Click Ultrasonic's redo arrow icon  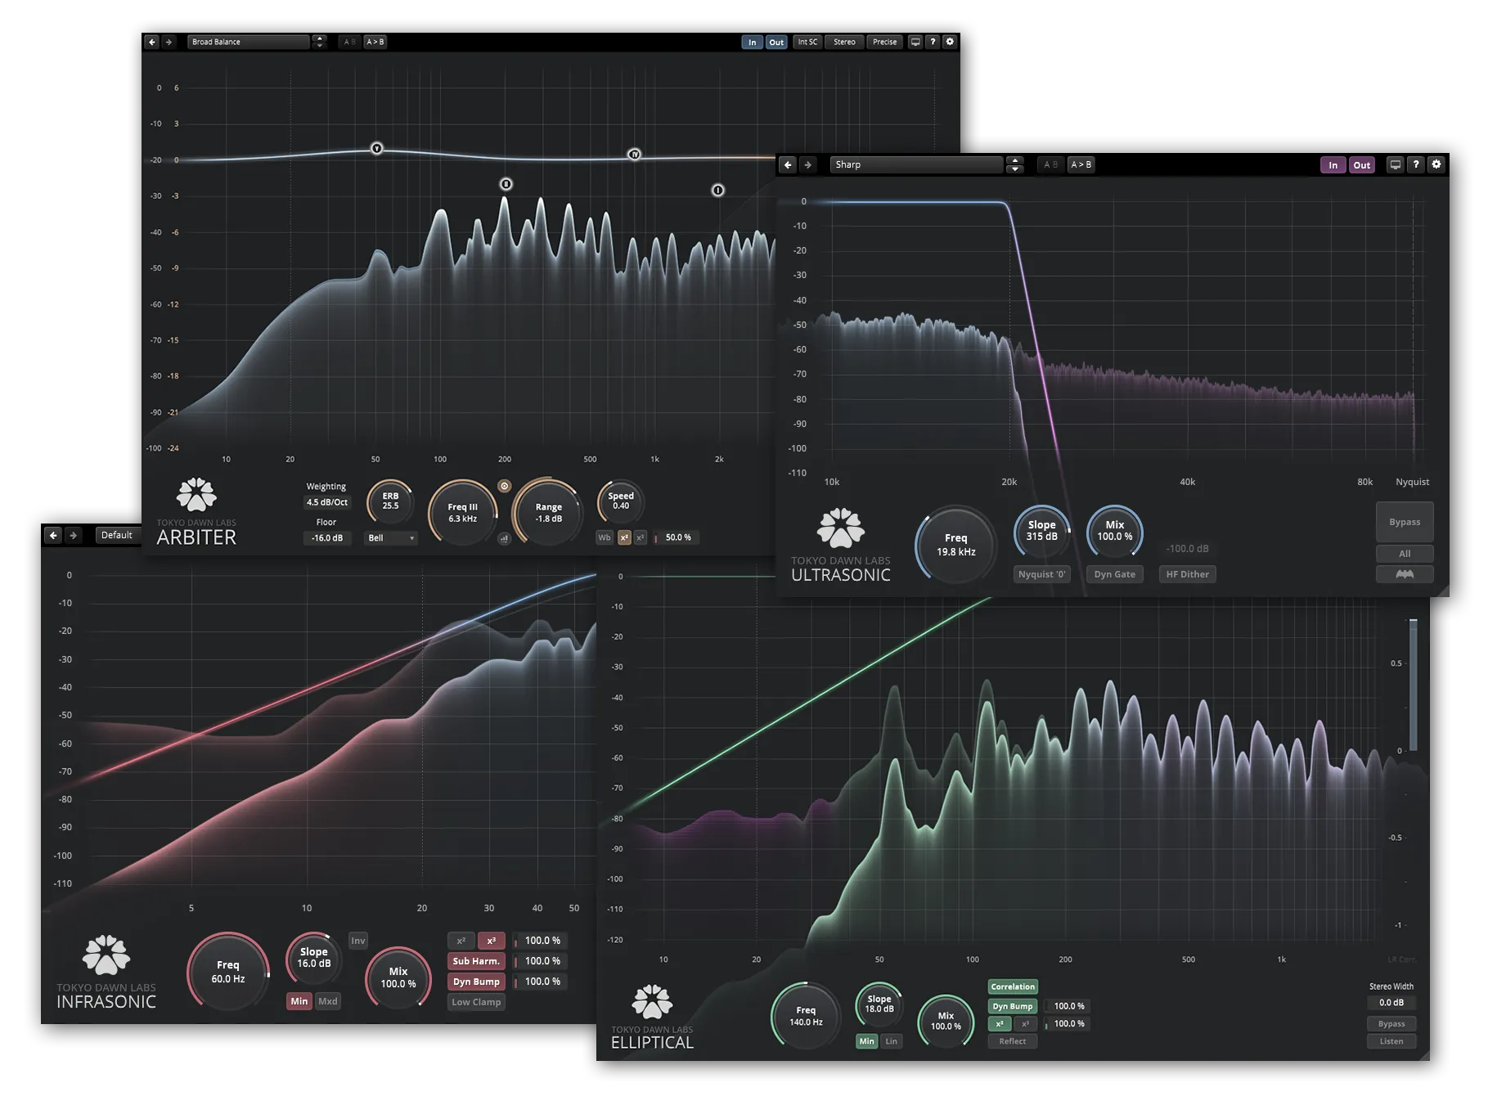[x=807, y=164]
